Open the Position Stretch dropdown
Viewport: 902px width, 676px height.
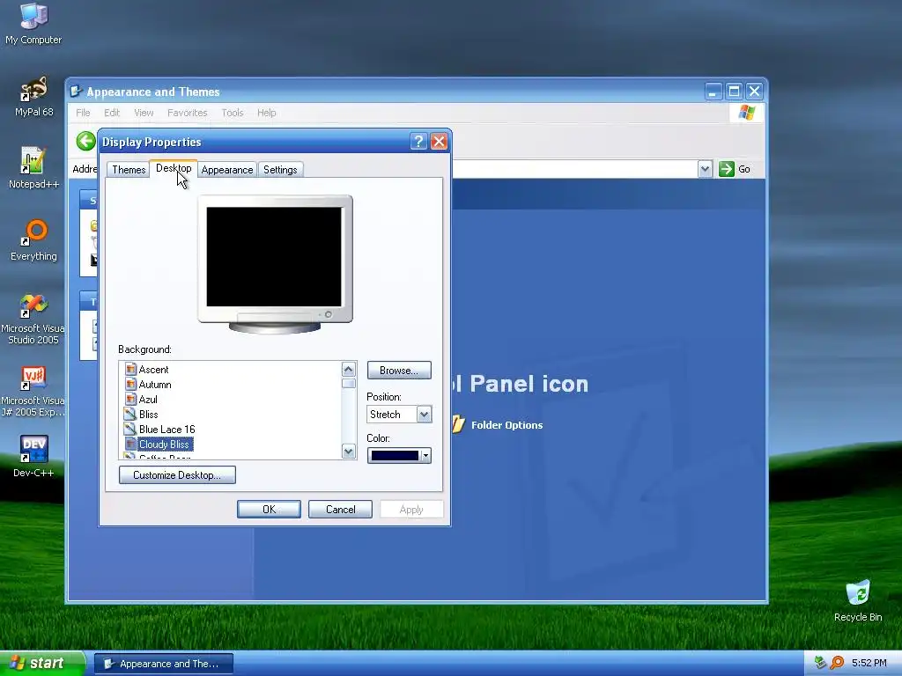424,414
